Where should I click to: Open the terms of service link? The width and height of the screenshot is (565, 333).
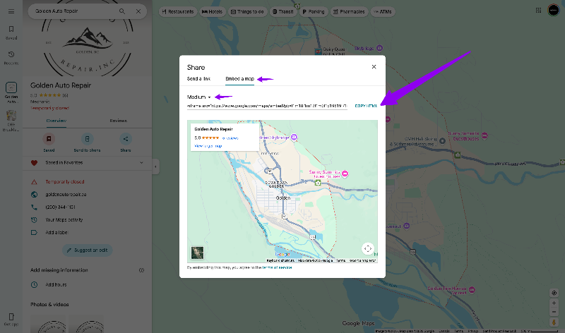tap(277, 267)
